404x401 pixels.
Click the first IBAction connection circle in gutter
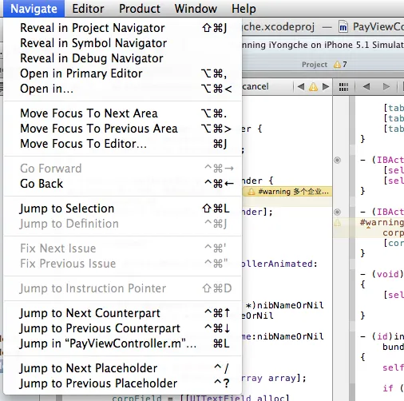click(x=337, y=160)
